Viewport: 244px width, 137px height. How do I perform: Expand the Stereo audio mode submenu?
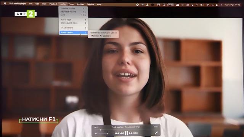pos(73,23)
